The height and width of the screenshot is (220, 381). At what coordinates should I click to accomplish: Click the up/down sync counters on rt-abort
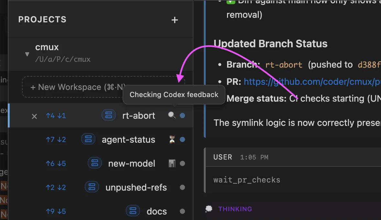click(x=56, y=115)
